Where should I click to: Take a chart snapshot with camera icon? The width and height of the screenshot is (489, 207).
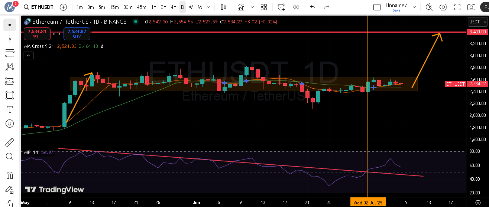point(471,7)
